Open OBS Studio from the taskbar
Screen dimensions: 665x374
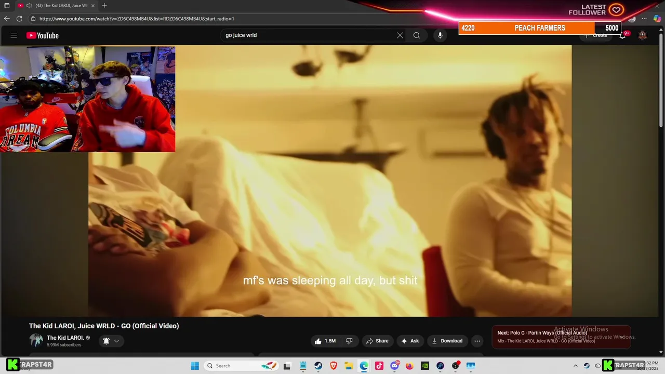tap(456, 366)
